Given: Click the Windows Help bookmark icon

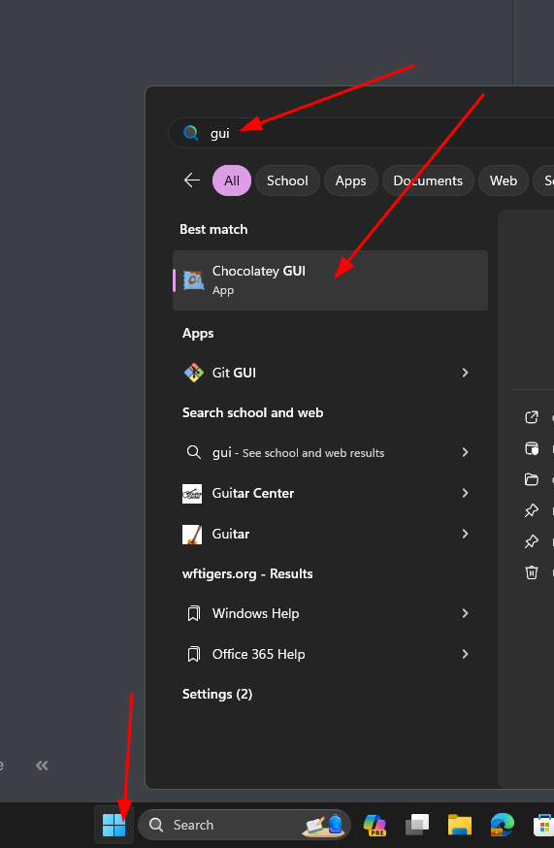Looking at the screenshot, I should (x=193, y=614).
